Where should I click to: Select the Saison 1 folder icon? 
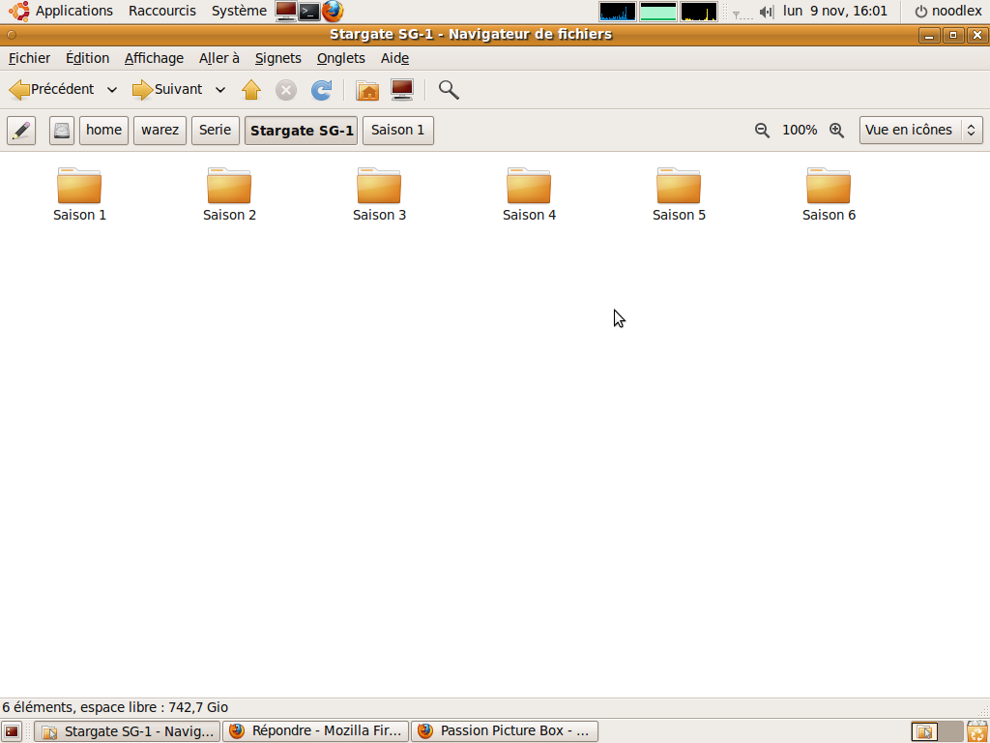tap(79, 186)
